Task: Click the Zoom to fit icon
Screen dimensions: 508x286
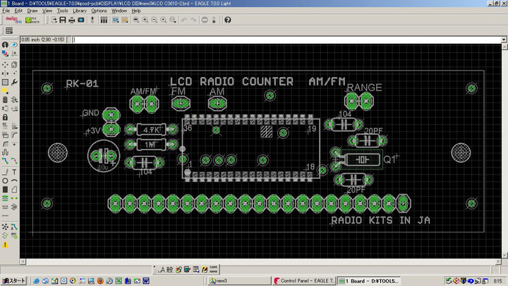Action: [135, 20]
